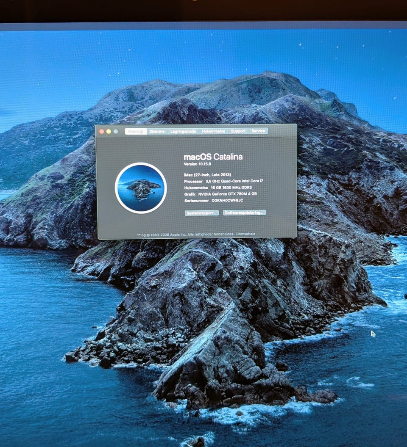Switch to the Hukommelse tab
This screenshot has width=407, height=447.
click(213, 131)
